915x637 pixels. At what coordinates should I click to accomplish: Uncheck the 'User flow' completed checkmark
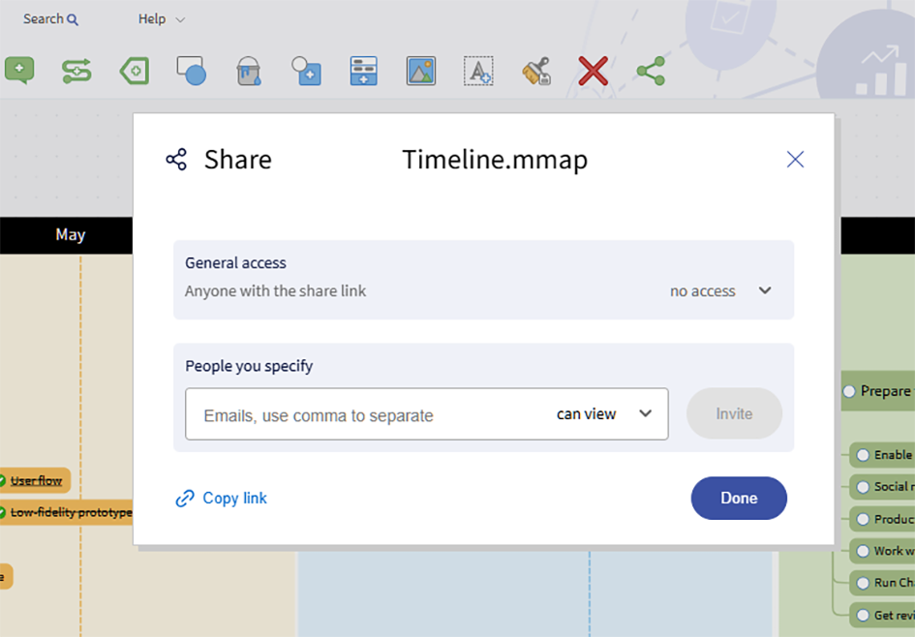(x=3, y=480)
